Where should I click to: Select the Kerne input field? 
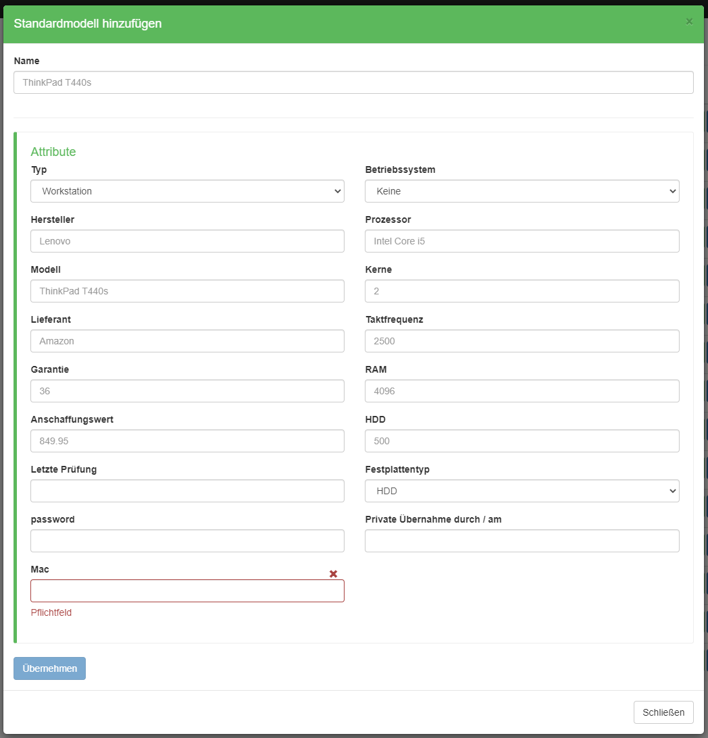522,291
